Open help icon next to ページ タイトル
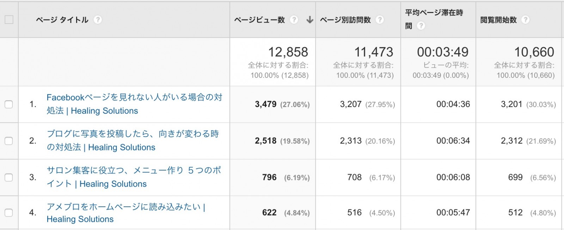 coord(98,20)
